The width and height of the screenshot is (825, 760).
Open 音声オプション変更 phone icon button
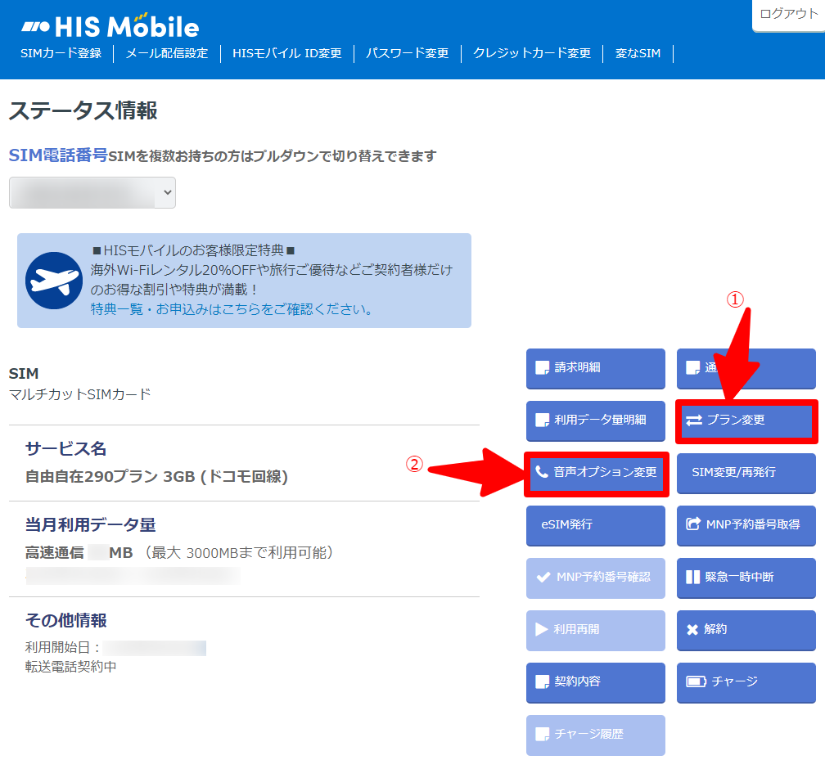(x=596, y=472)
